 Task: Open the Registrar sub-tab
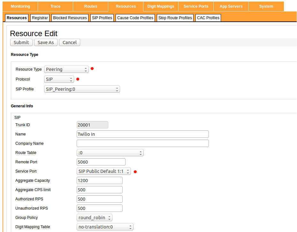pos(40,18)
